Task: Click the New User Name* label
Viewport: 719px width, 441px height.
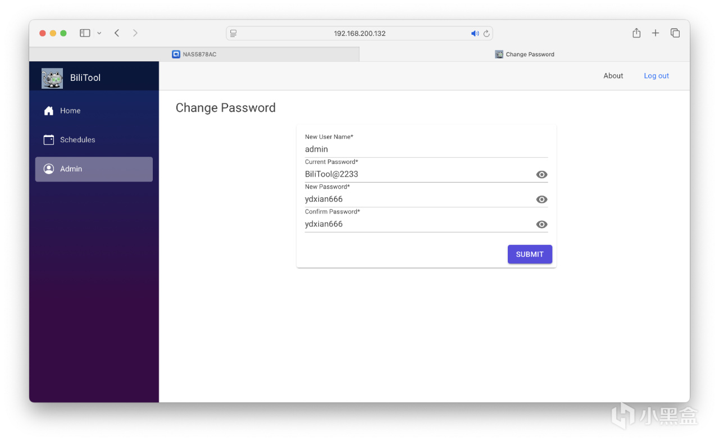Action: 329,137
